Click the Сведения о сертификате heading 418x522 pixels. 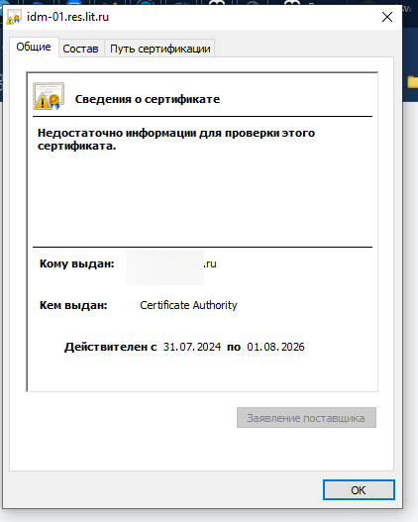tap(148, 99)
